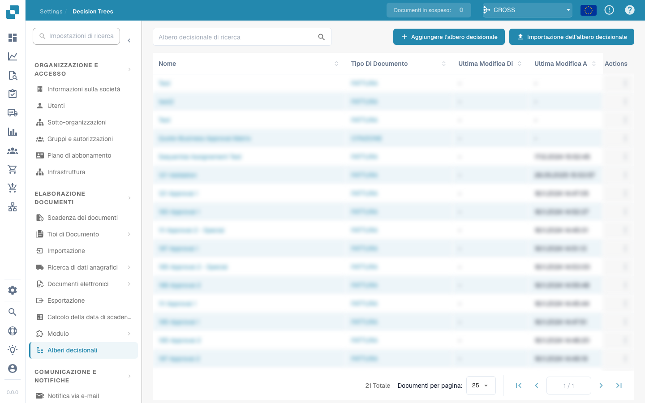Jump to the first page

coord(519,386)
